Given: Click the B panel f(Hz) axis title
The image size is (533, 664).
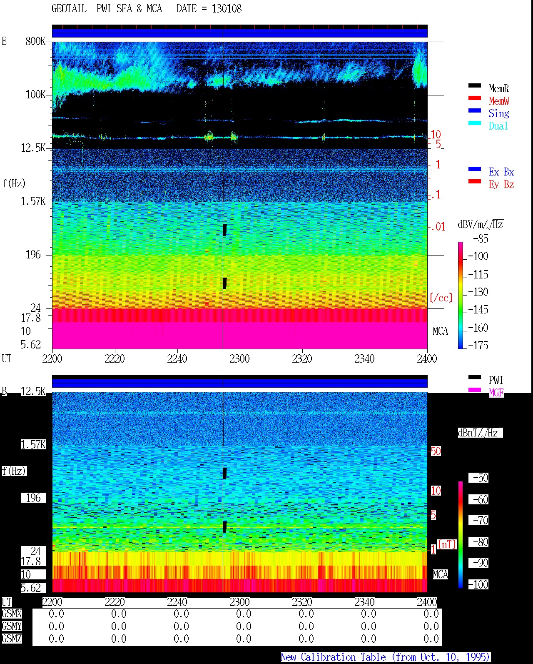Looking at the screenshot, I should point(14,471).
